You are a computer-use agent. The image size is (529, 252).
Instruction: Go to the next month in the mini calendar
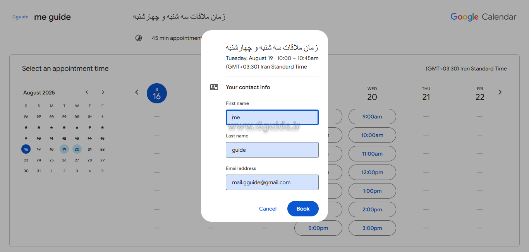click(x=103, y=92)
